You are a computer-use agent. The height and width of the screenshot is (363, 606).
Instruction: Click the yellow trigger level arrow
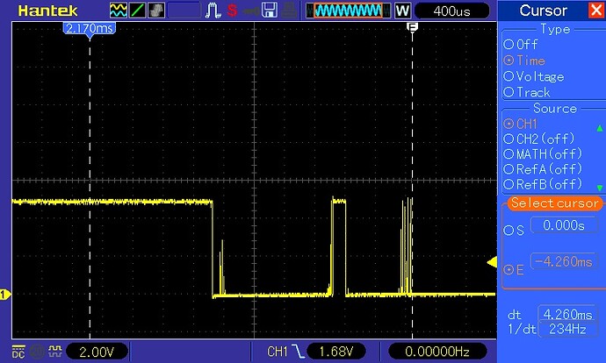pyautogui.click(x=492, y=263)
